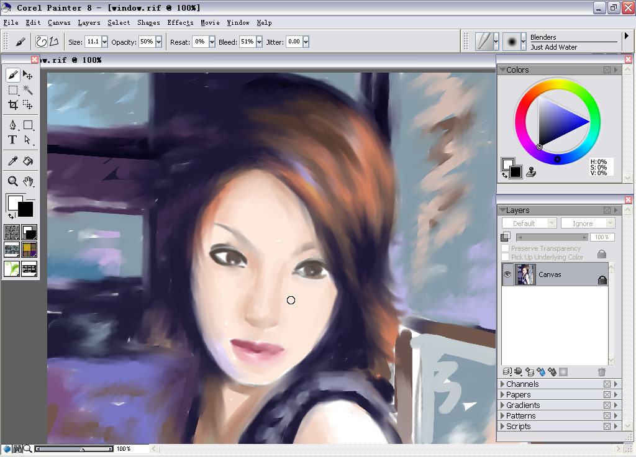Open the File menu
This screenshot has width=636, height=457.
pyautogui.click(x=11, y=23)
